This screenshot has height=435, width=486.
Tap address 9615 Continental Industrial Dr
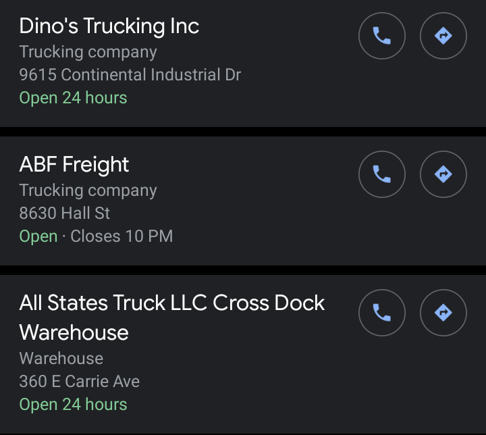[130, 74]
